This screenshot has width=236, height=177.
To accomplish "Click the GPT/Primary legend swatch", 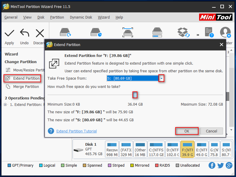I will point(9,165).
